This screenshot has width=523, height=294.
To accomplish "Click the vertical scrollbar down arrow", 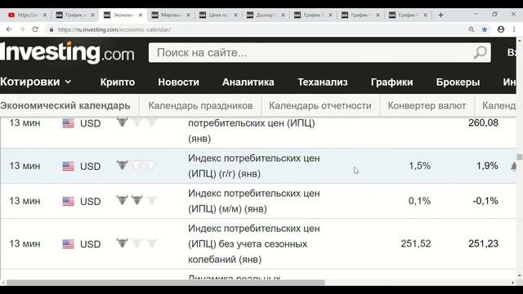I will pos(520,276).
